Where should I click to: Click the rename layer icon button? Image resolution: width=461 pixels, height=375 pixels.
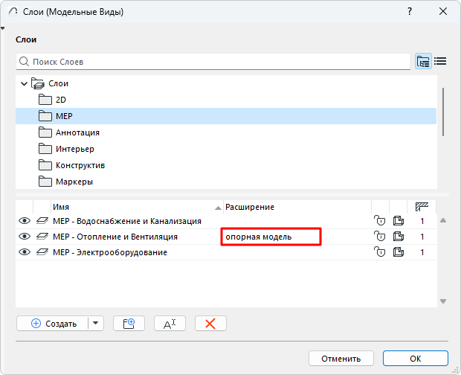click(170, 324)
